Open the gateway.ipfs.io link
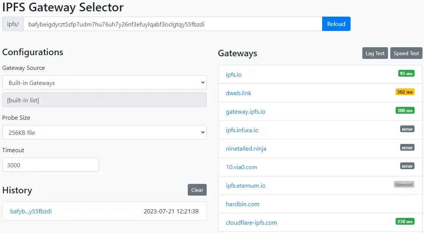The width and height of the screenshot is (424, 233). tap(246, 112)
